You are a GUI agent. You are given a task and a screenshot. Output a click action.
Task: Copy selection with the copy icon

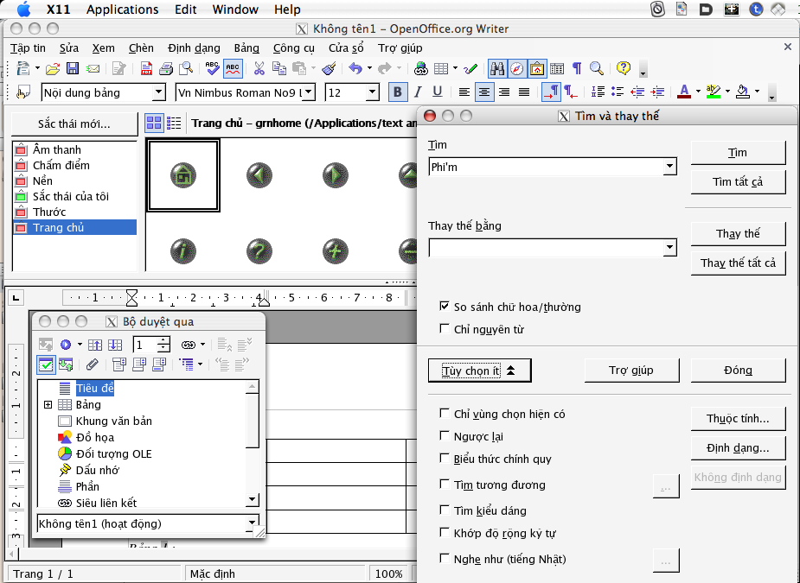point(279,68)
